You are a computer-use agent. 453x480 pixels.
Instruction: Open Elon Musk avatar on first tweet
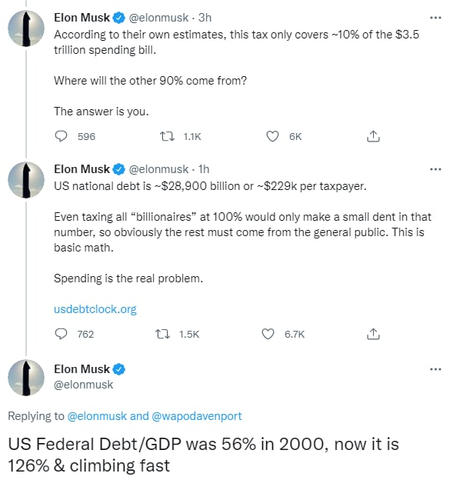coord(26,28)
